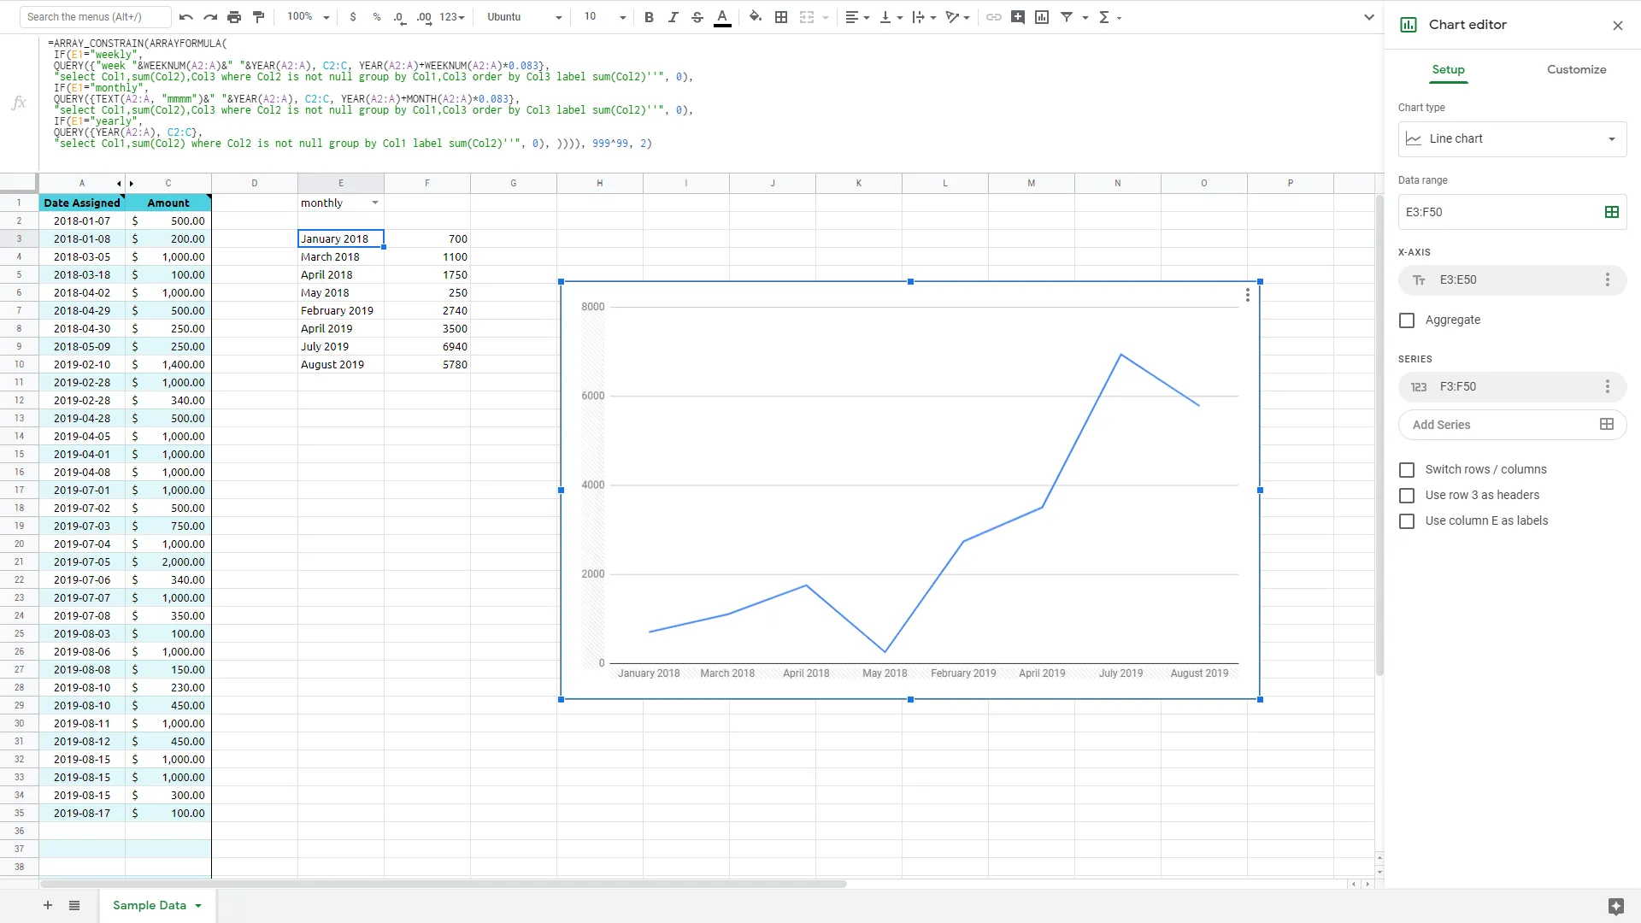Open the Line chart type dropdown
Viewport: 1641px width, 923px height.
pos(1511,139)
